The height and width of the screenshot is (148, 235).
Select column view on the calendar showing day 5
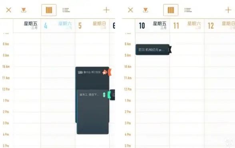pyautogui.click(x=49, y=10)
